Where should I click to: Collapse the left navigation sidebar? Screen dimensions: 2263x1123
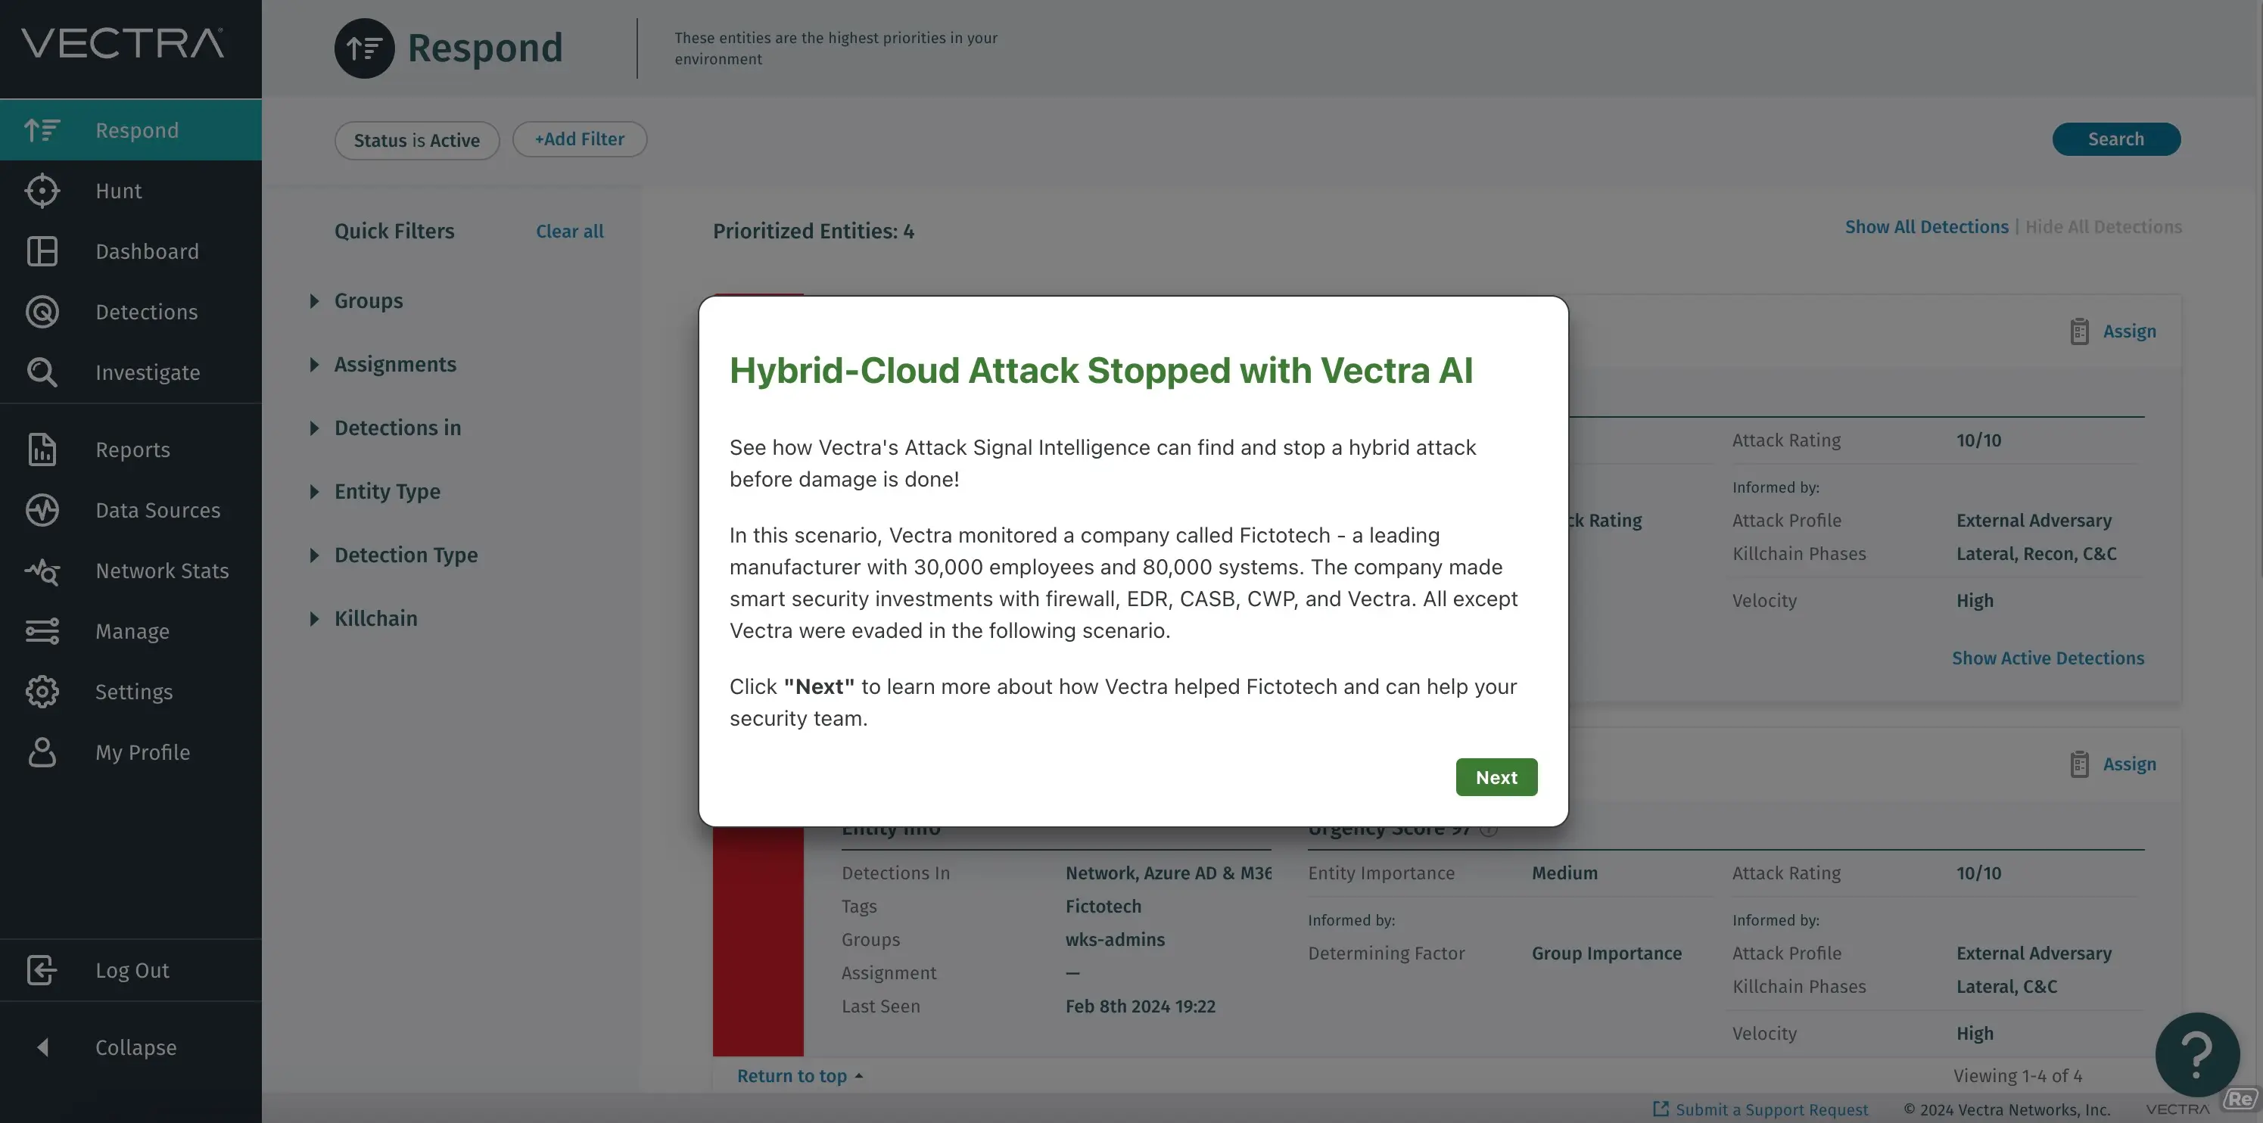pos(130,1047)
